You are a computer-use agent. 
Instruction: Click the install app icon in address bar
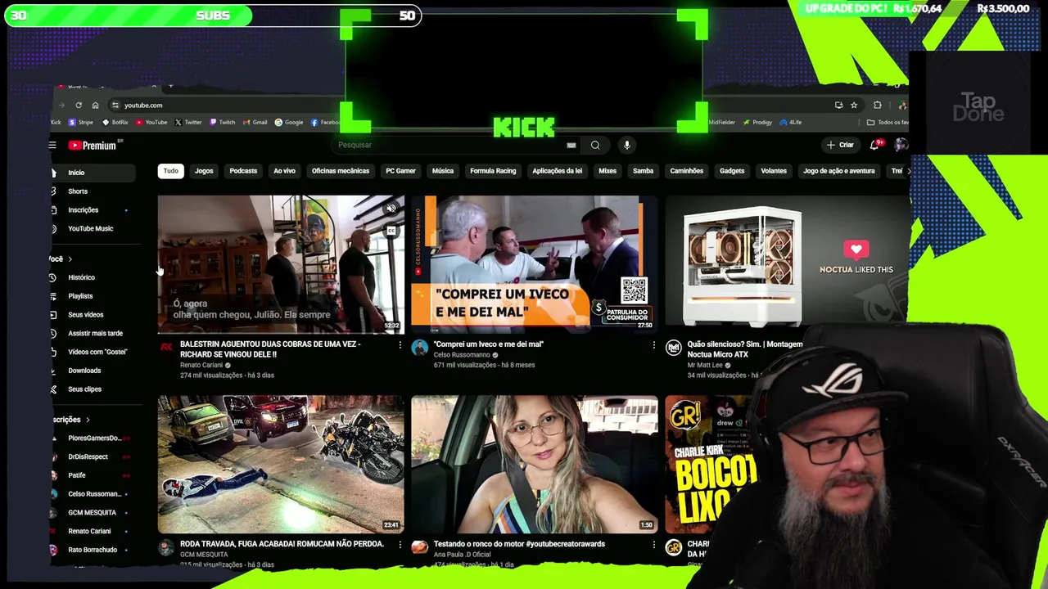[x=838, y=105]
